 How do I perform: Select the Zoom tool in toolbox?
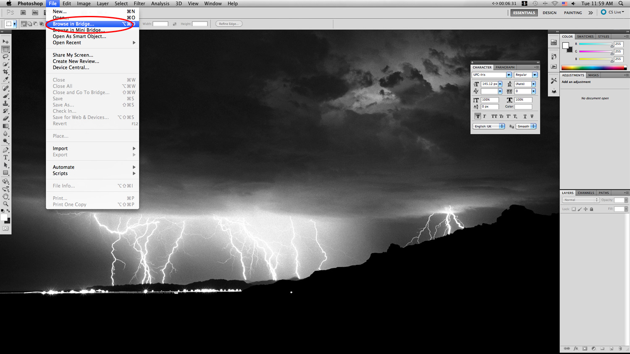pyautogui.click(x=5, y=204)
